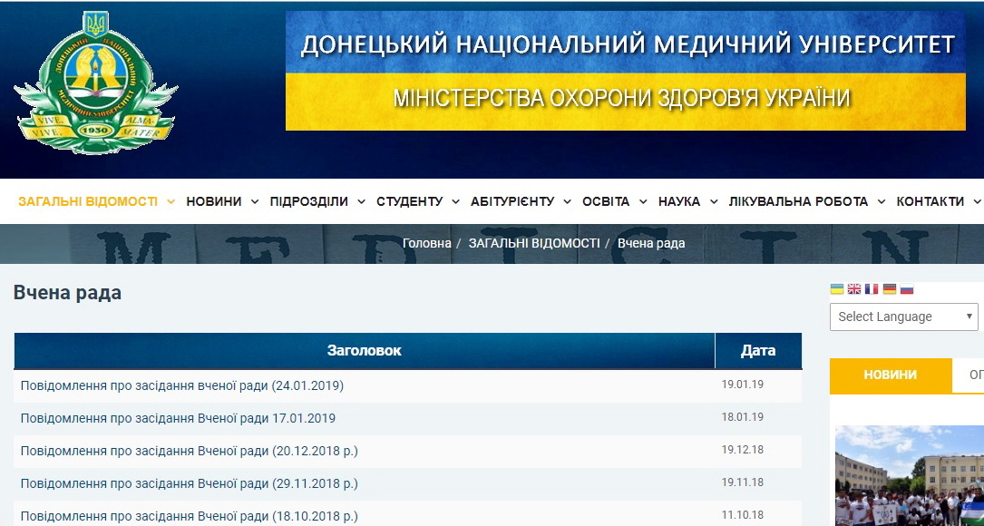The image size is (984, 526).
Task: Expand the НАУКА menu chevron
Action: 714,202
